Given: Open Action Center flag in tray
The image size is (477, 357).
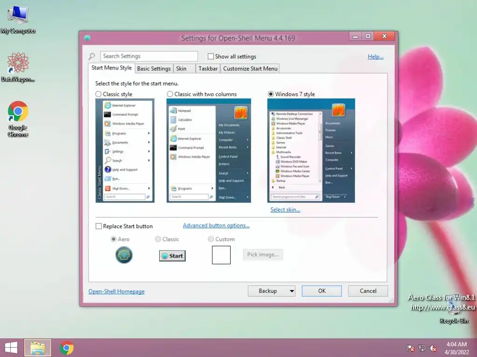Looking at the screenshot, I should tap(410, 348).
